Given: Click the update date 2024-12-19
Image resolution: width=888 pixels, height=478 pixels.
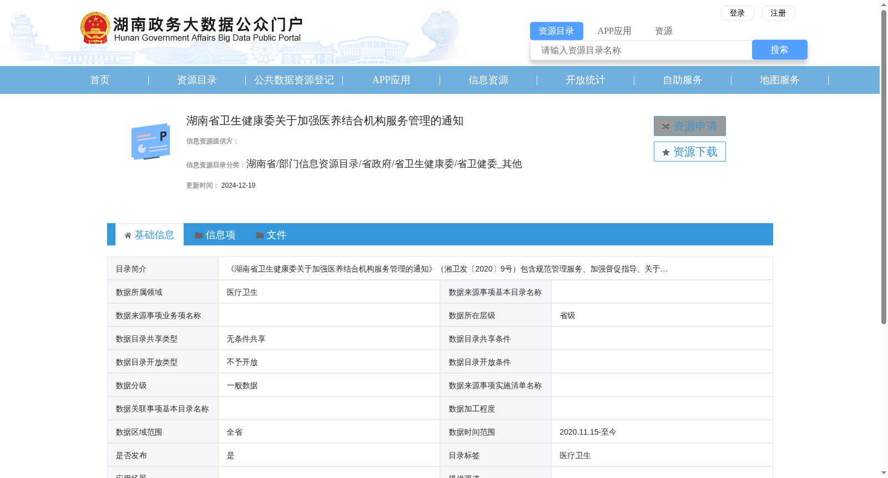Looking at the screenshot, I should 238,185.
